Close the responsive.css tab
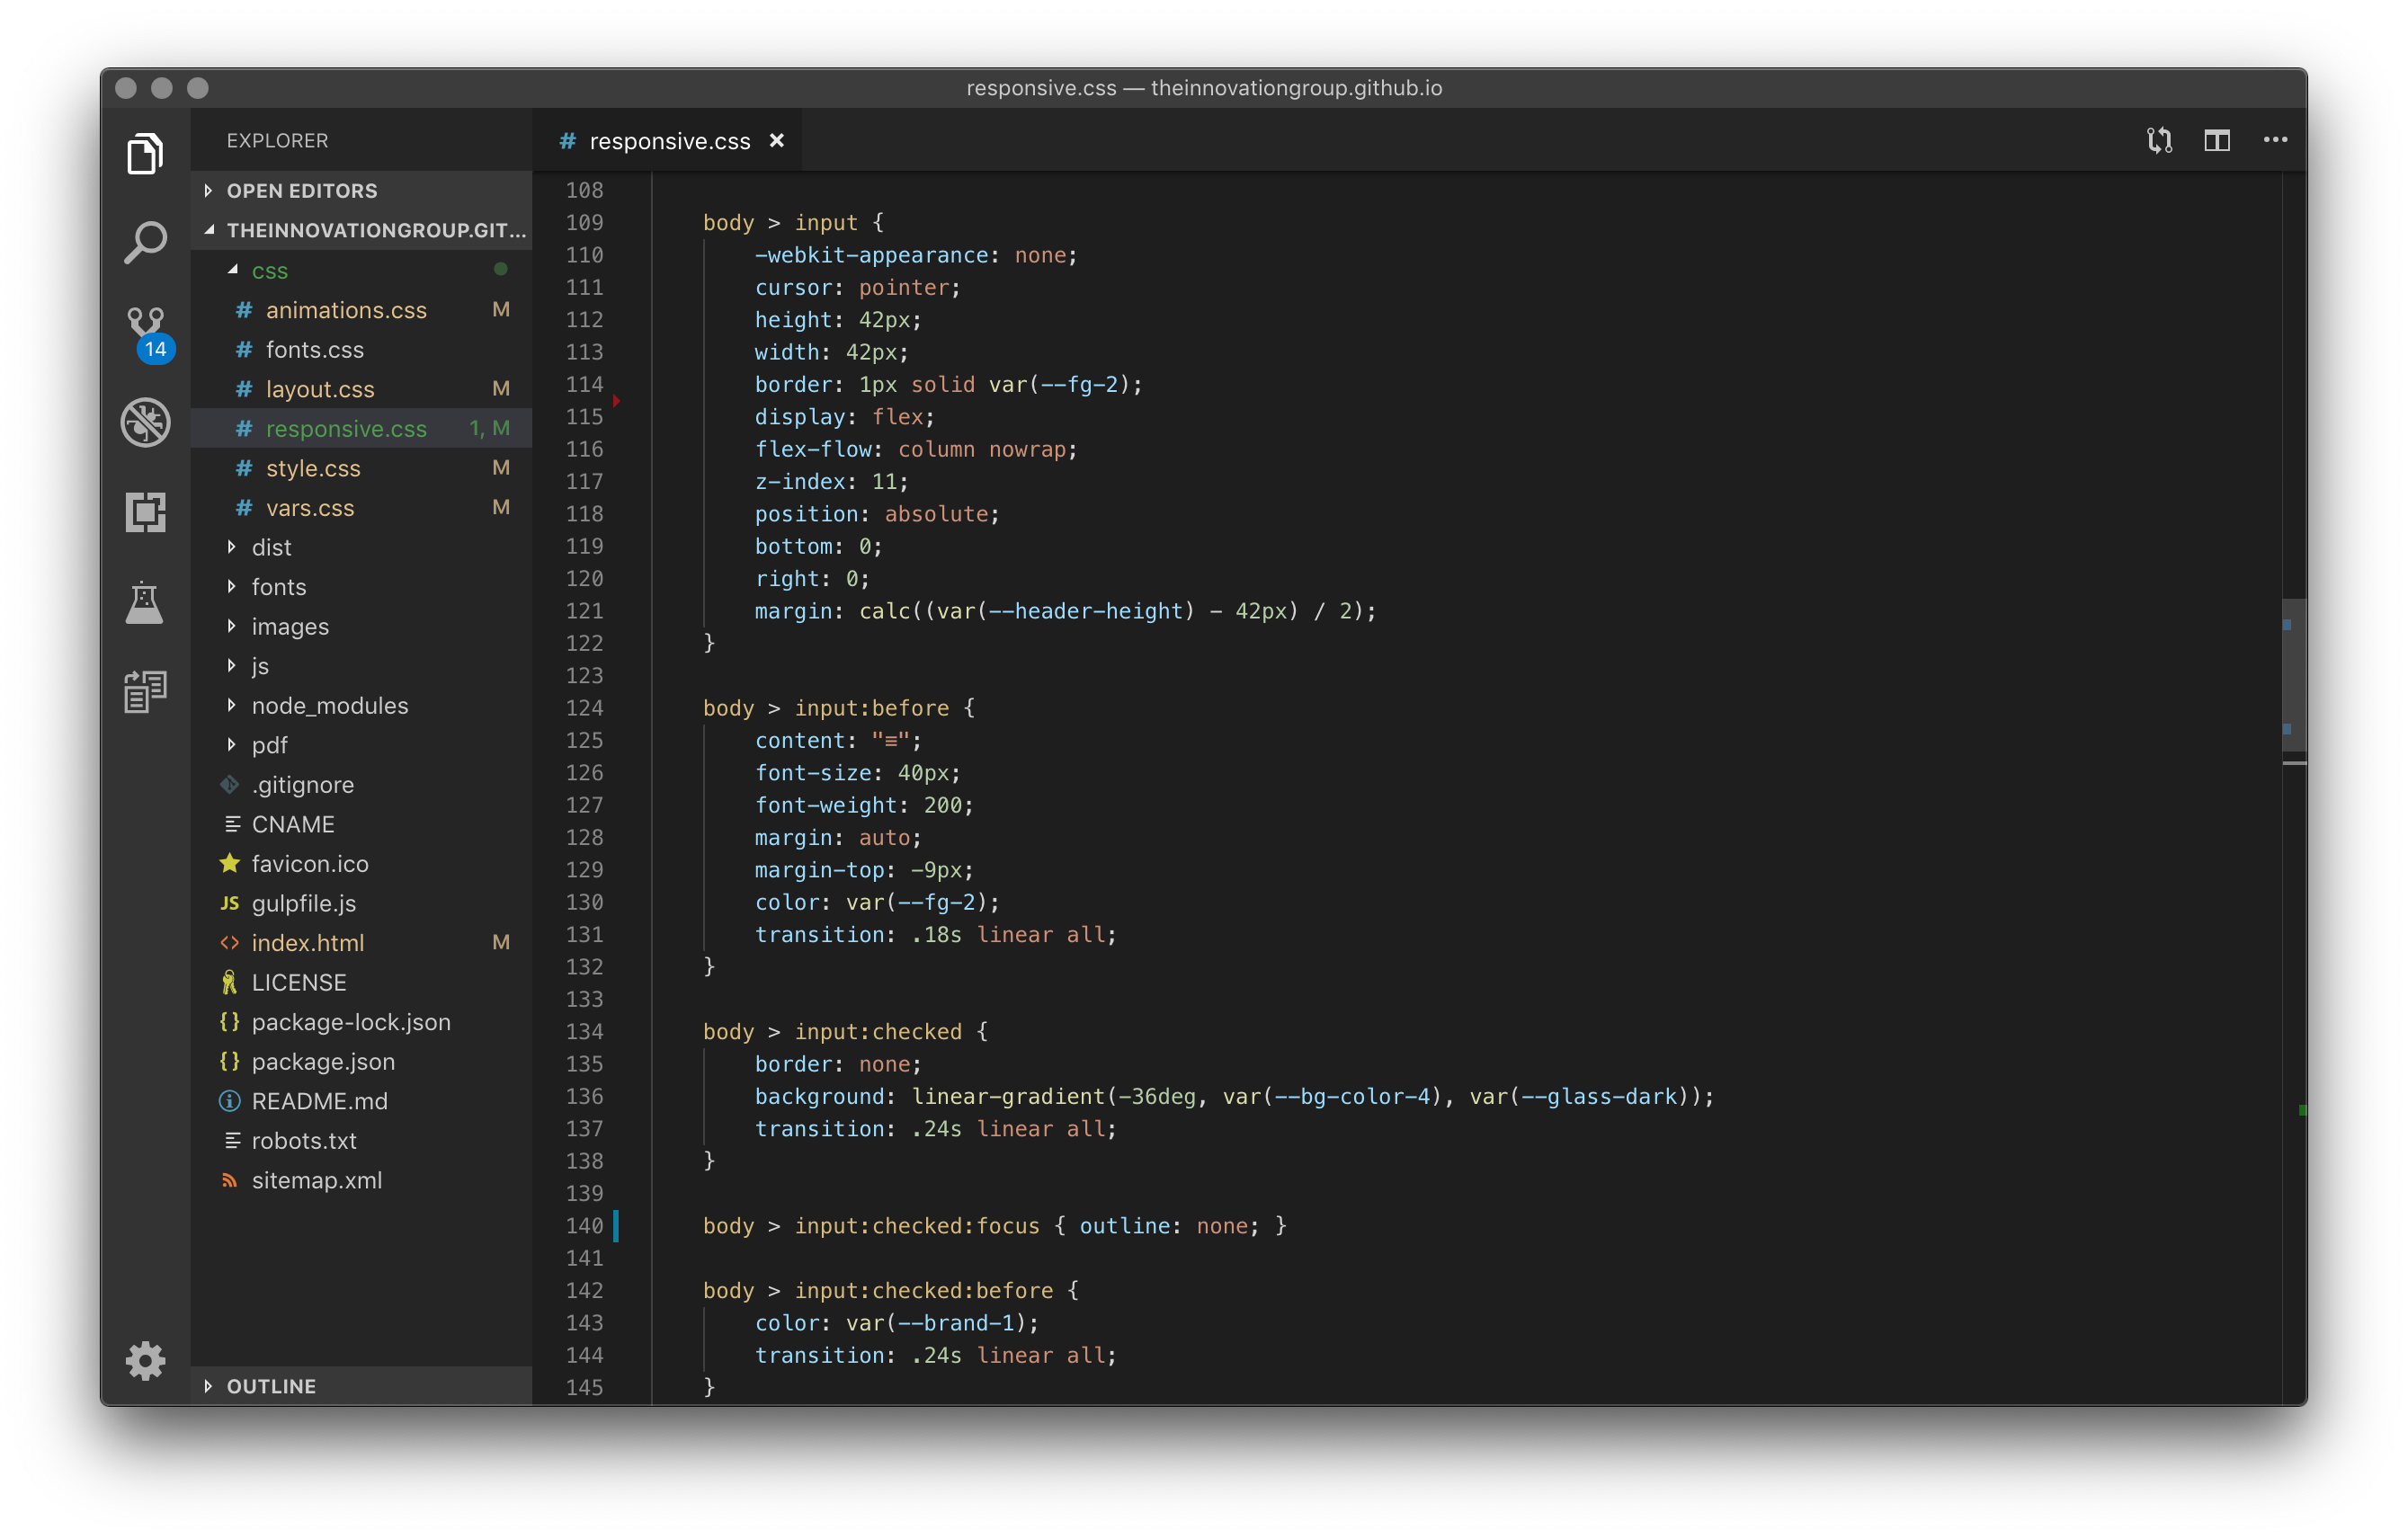2408x1539 pixels. point(777,141)
